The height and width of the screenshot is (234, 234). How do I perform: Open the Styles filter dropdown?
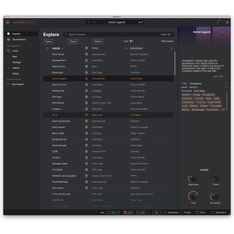point(73,42)
